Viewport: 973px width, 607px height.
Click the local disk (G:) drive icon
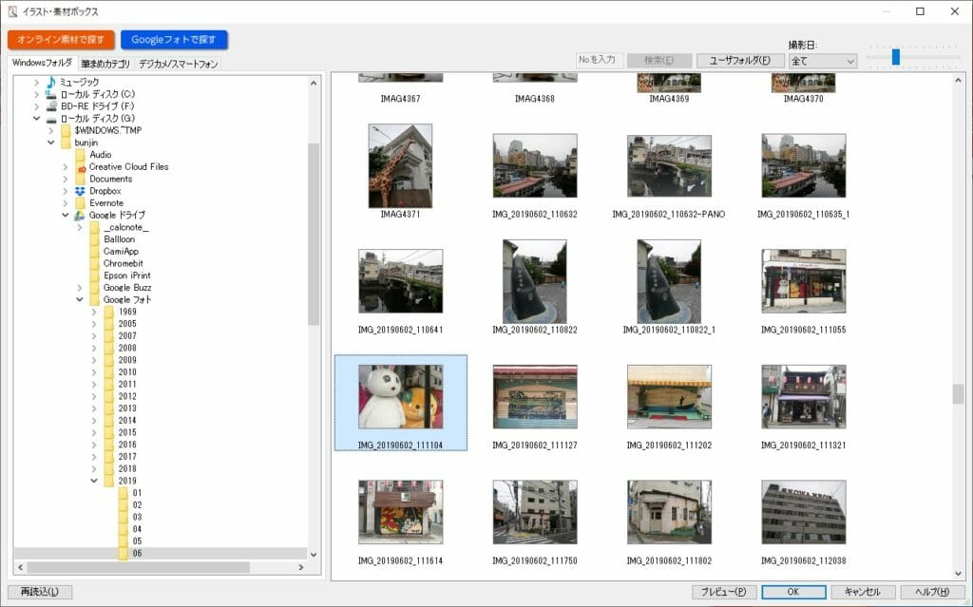[51, 119]
